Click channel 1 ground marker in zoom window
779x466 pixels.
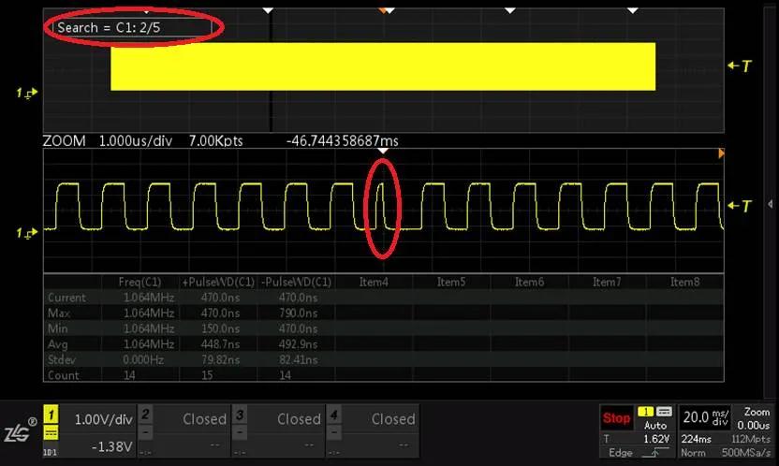coord(26,231)
